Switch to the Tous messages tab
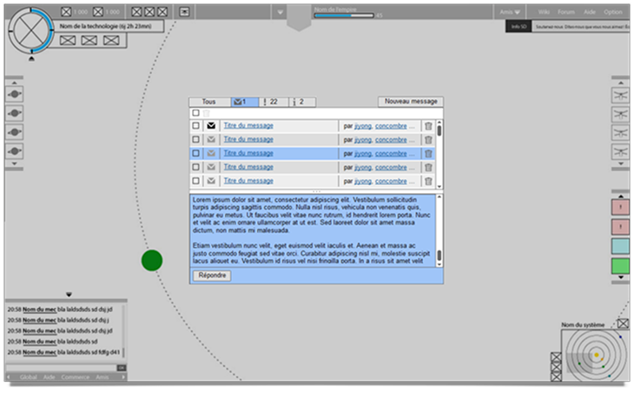This screenshot has width=634, height=393. pyautogui.click(x=209, y=102)
